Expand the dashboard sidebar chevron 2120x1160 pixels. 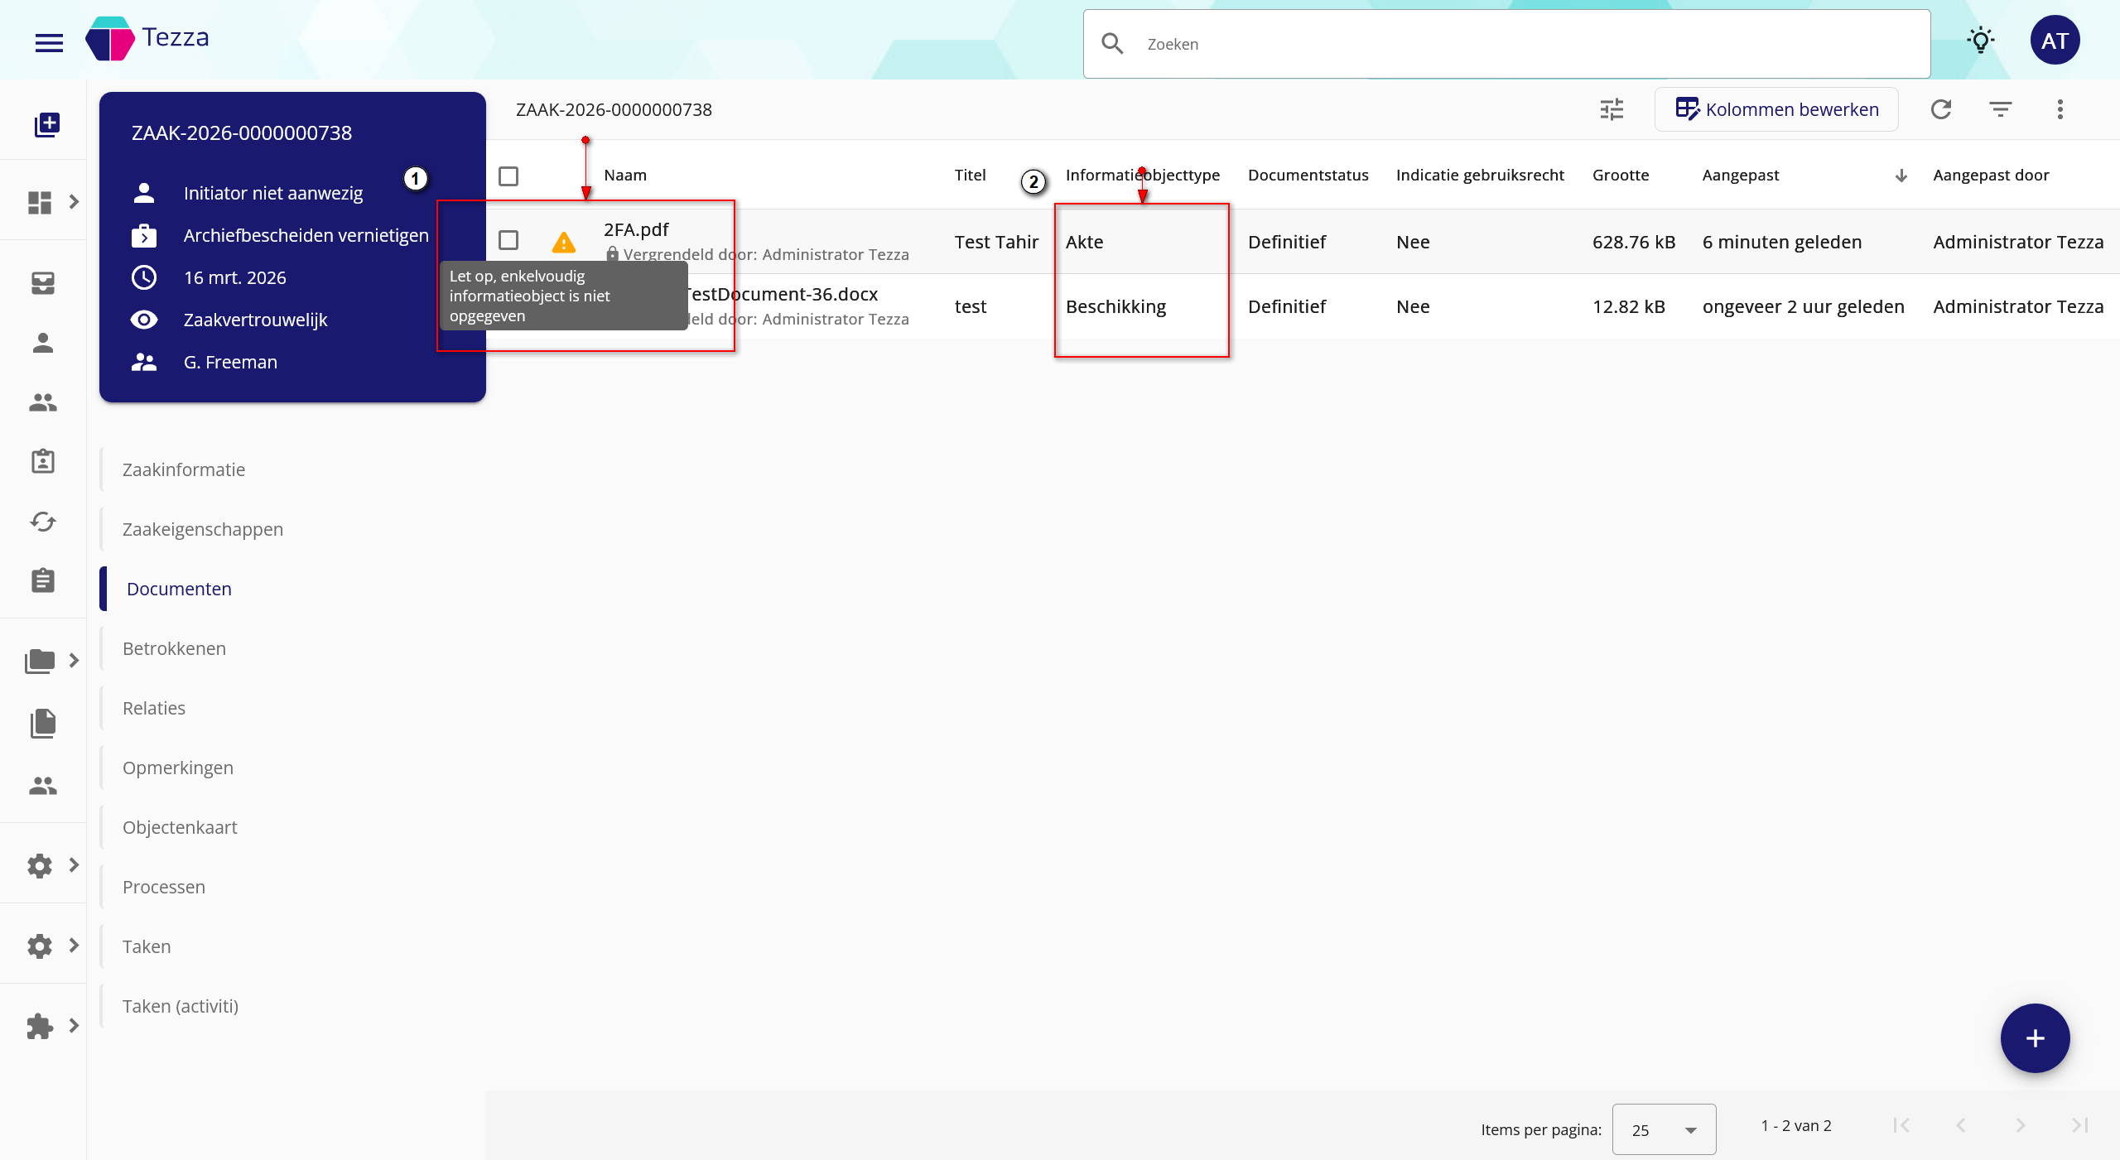click(x=74, y=201)
